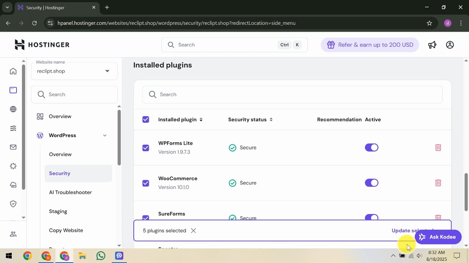Open the taskbar clock showing 8:32 AM
469x263 pixels.
[437, 256]
